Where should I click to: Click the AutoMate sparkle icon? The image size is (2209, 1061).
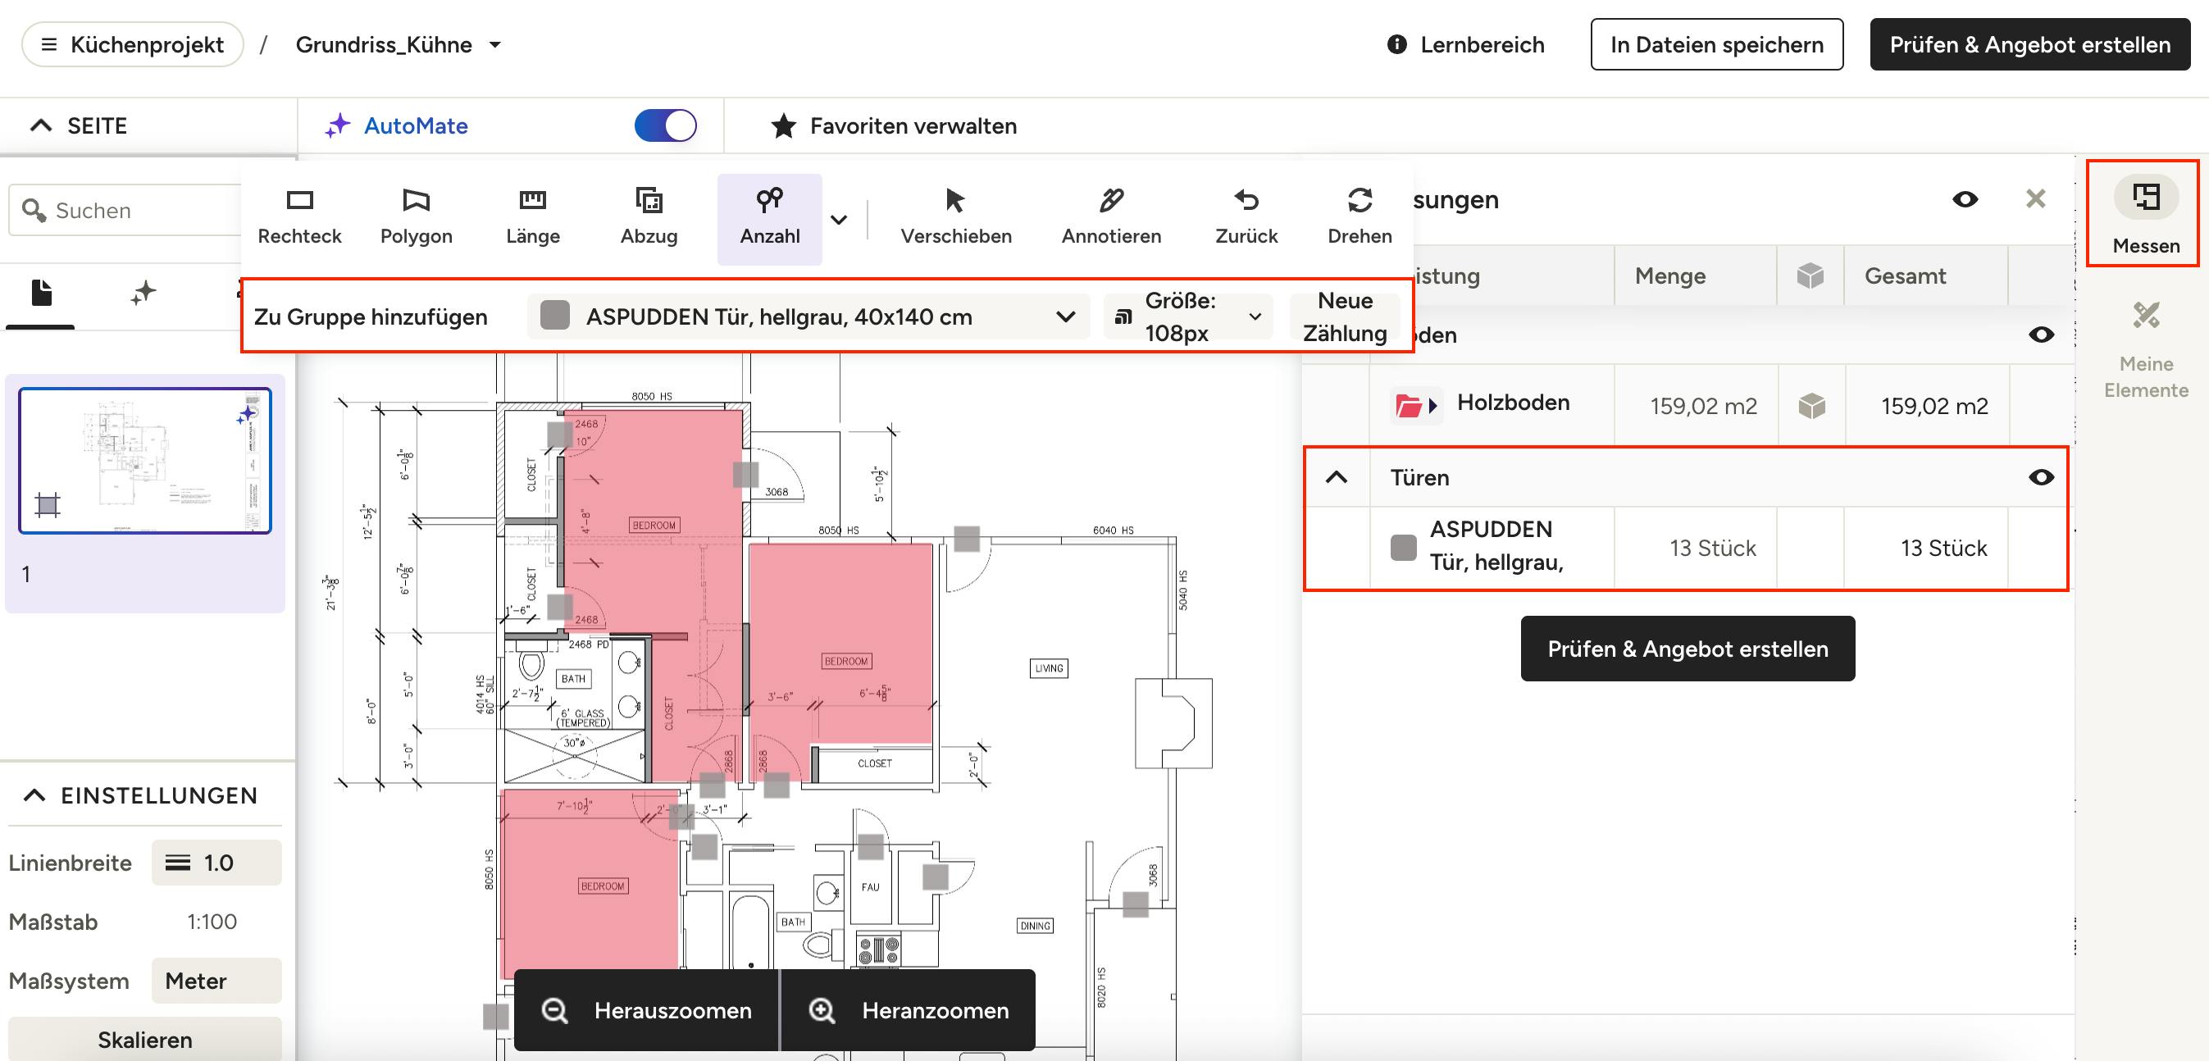(x=338, y=125)
